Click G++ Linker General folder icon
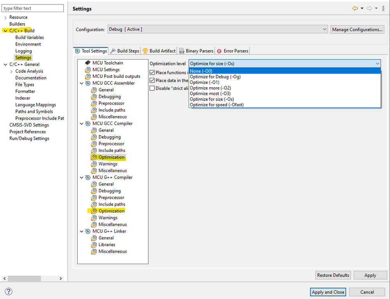Viewport: 390px width, 299px height. 94,238
